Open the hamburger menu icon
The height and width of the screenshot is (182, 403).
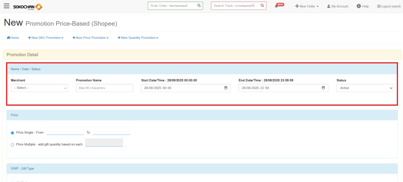click(6, 6)
